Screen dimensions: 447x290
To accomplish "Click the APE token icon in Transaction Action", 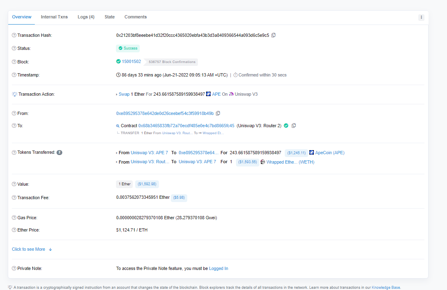I will (209, 94).
